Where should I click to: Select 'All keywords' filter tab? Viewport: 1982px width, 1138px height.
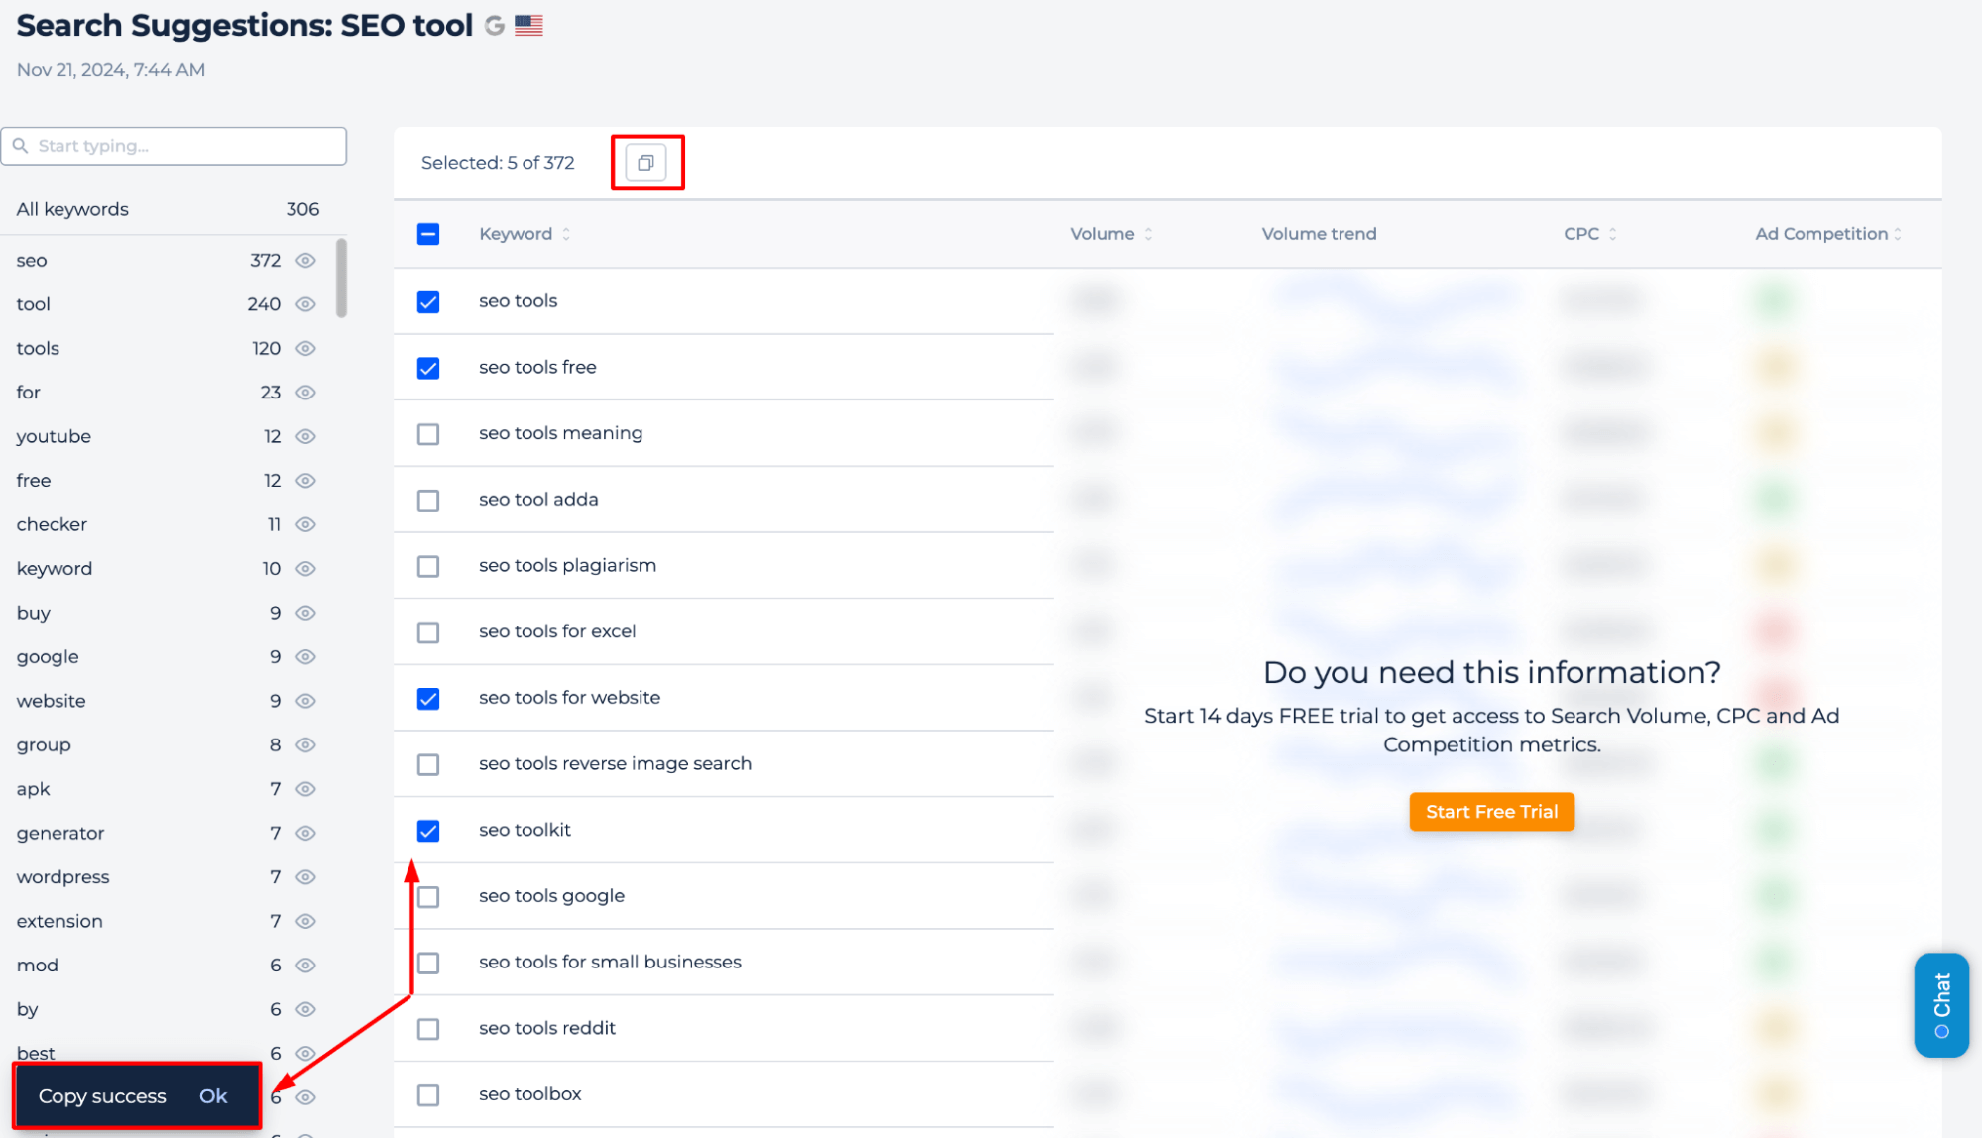point(73,208)
